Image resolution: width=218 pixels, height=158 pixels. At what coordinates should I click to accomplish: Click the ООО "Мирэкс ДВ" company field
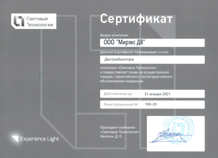(x=152, y=43)
